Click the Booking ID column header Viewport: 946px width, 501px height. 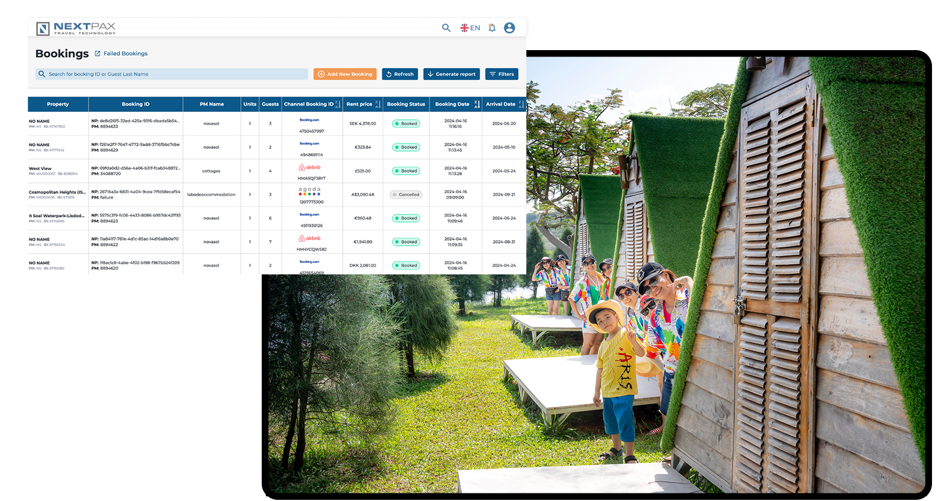pyautogui.click(x=135, y=104)
